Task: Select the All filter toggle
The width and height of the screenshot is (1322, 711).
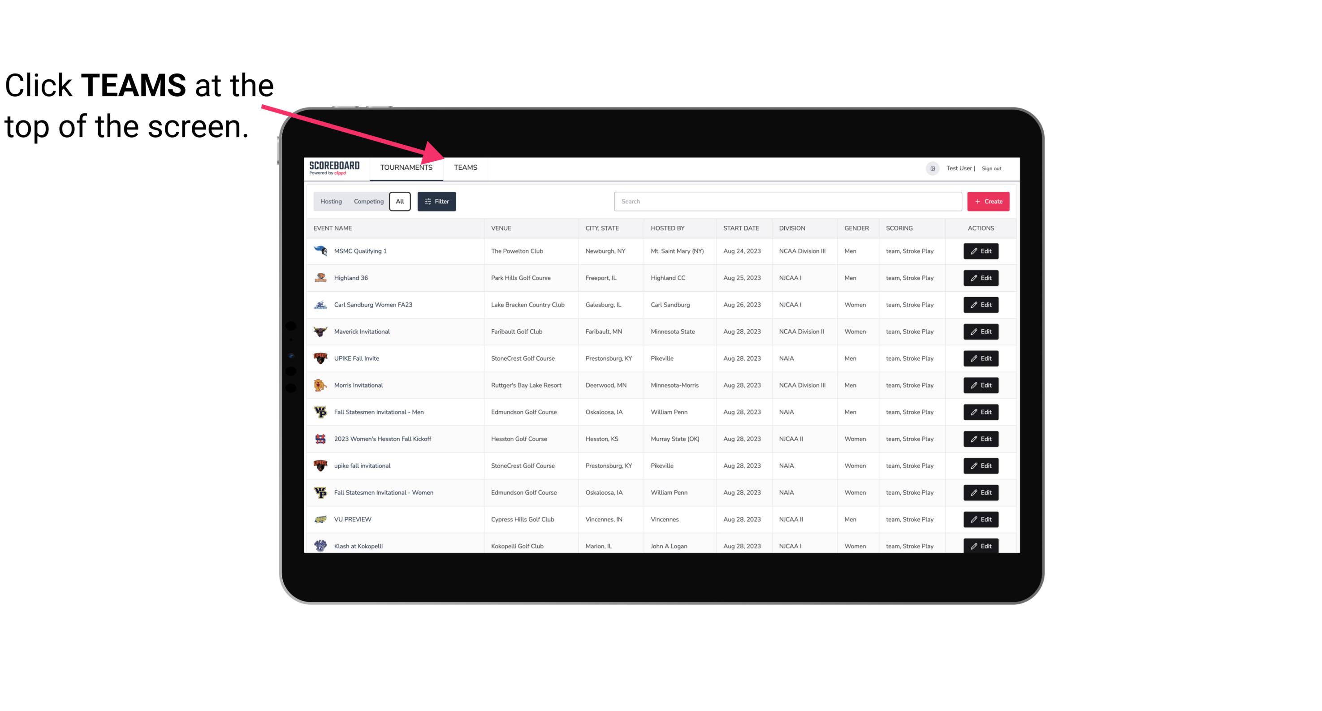Action: coord(400,202)
